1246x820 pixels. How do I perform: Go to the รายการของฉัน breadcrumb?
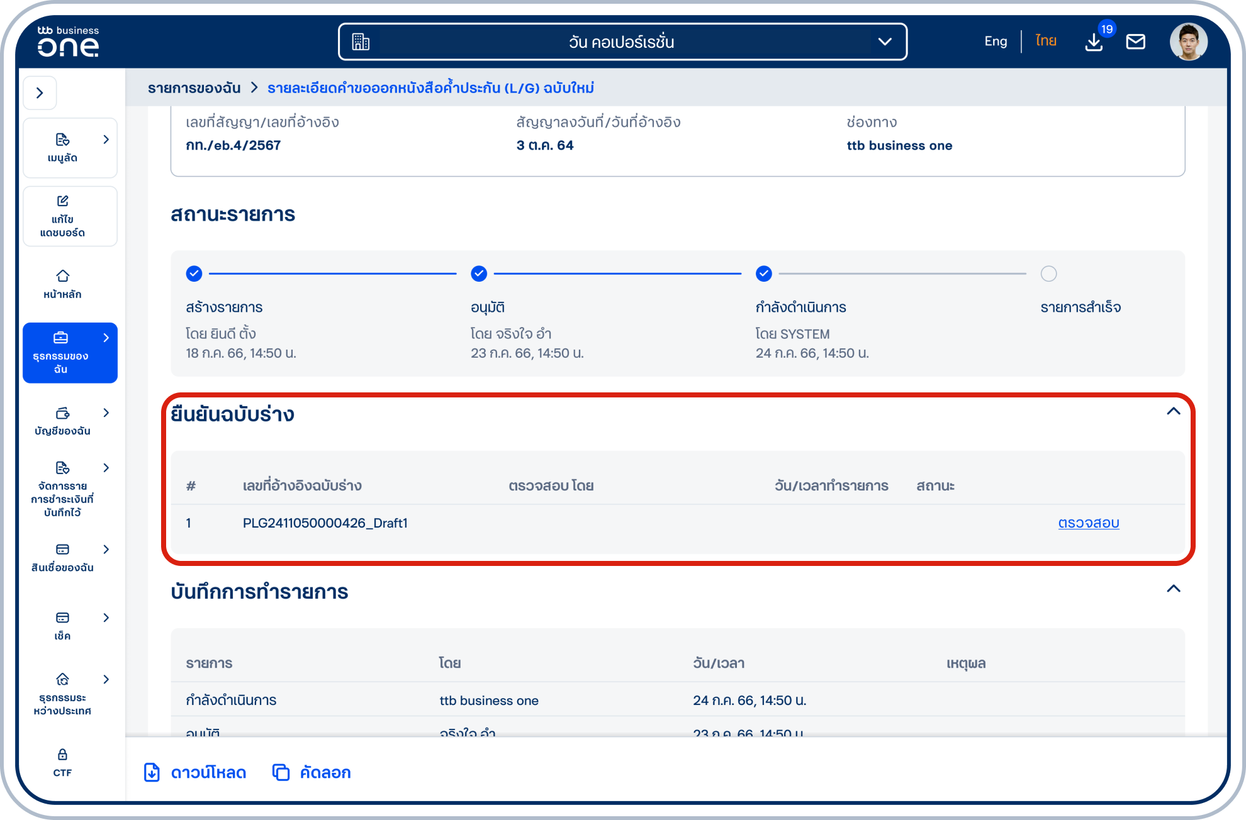[194, 88]
